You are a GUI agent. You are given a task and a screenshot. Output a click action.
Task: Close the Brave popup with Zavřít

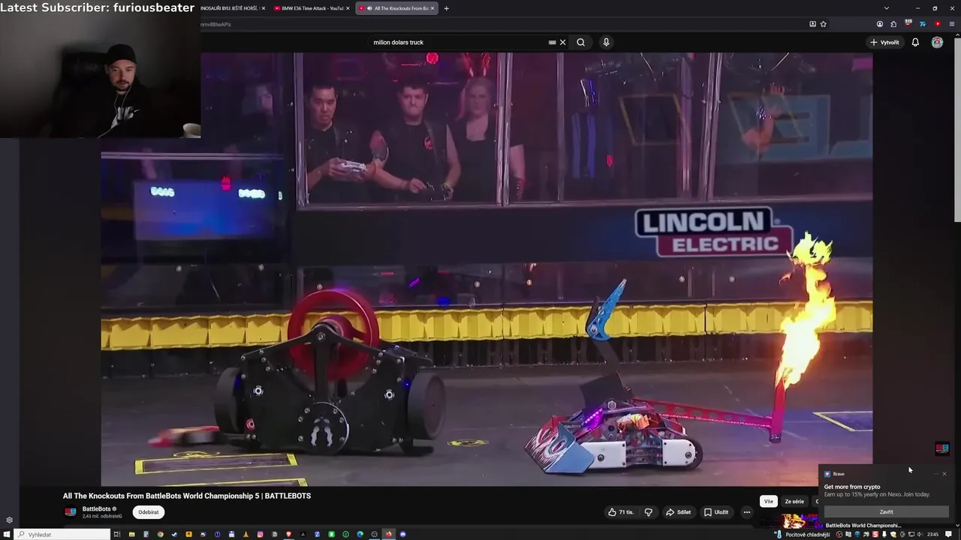(x=886, y=512)
